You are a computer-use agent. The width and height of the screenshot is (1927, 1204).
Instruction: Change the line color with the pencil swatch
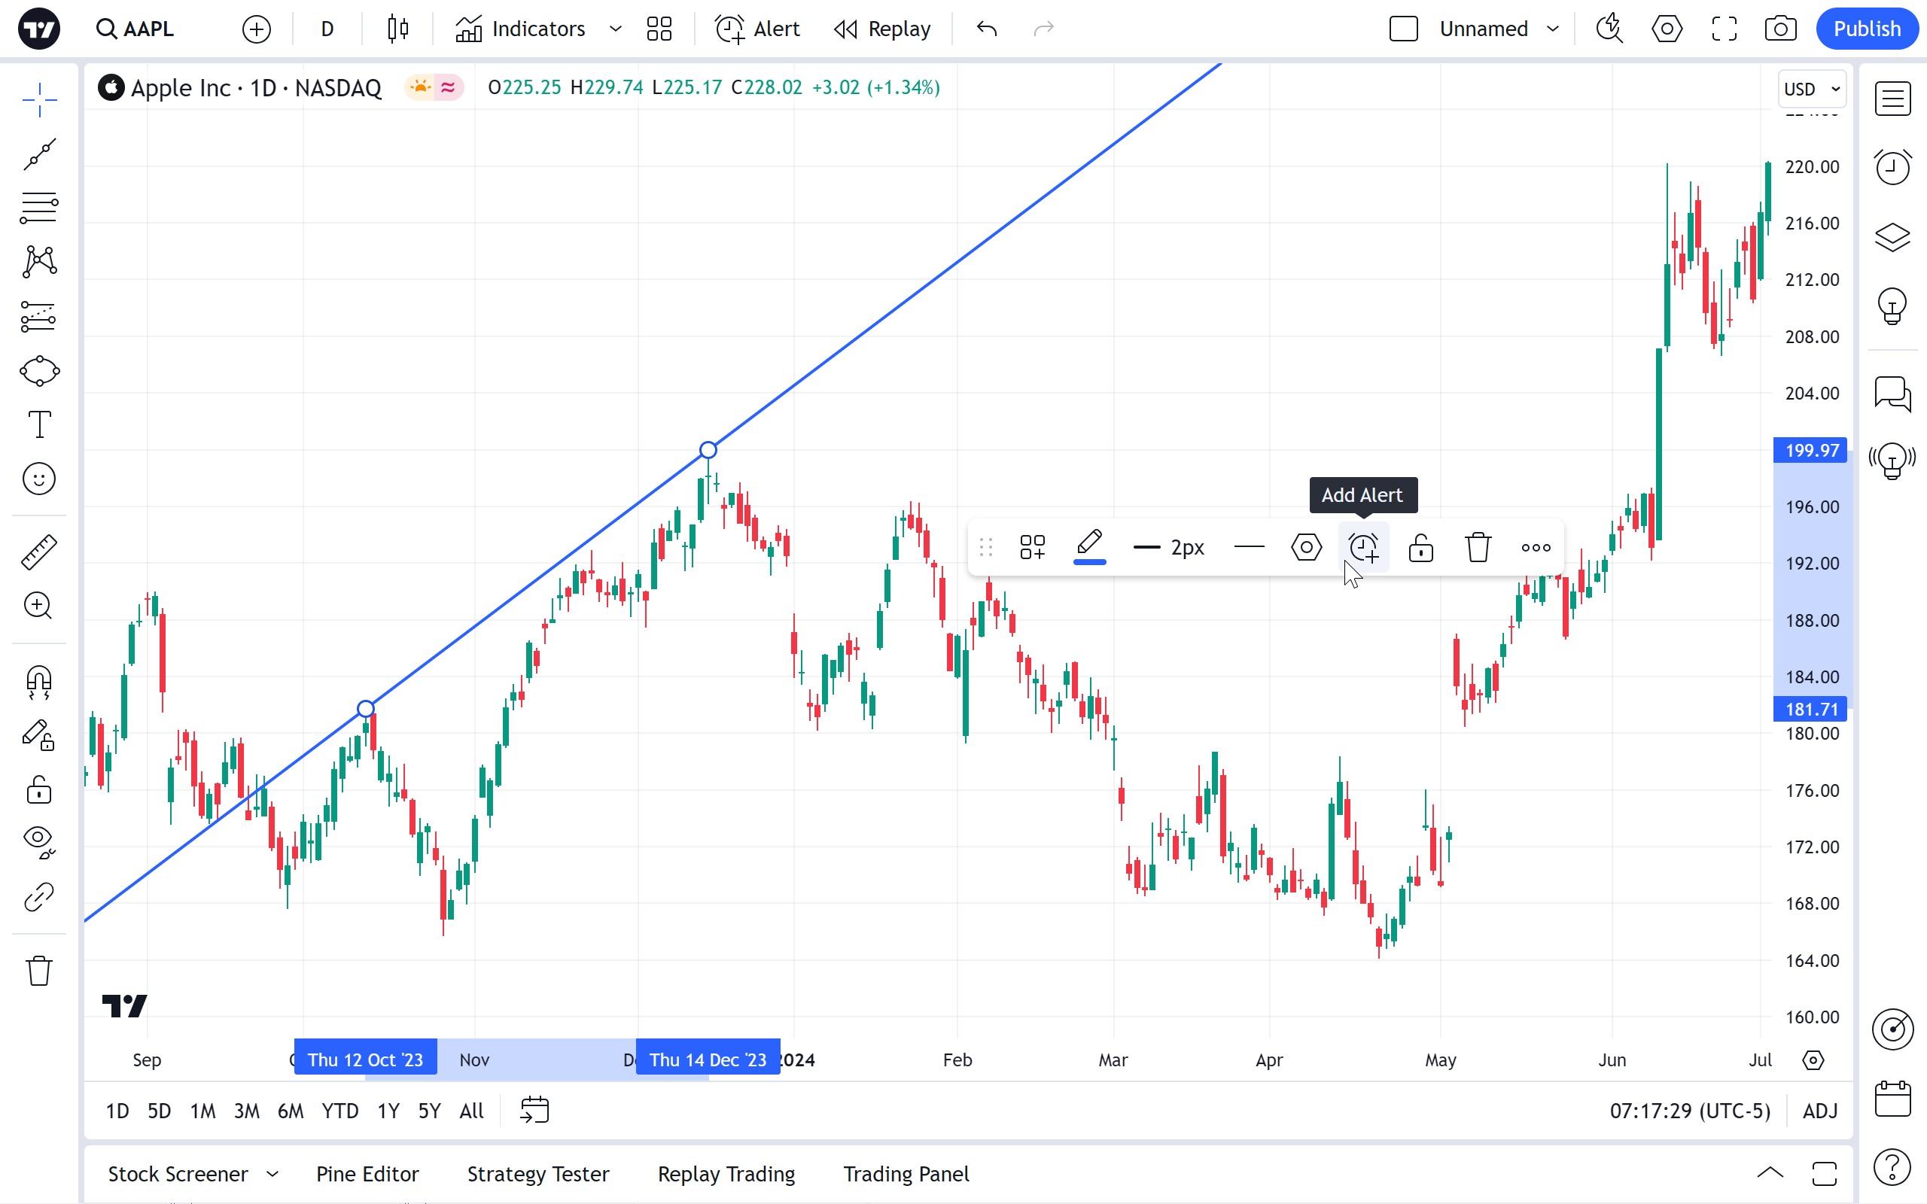pyautogui.click(x=1089, y=548)
